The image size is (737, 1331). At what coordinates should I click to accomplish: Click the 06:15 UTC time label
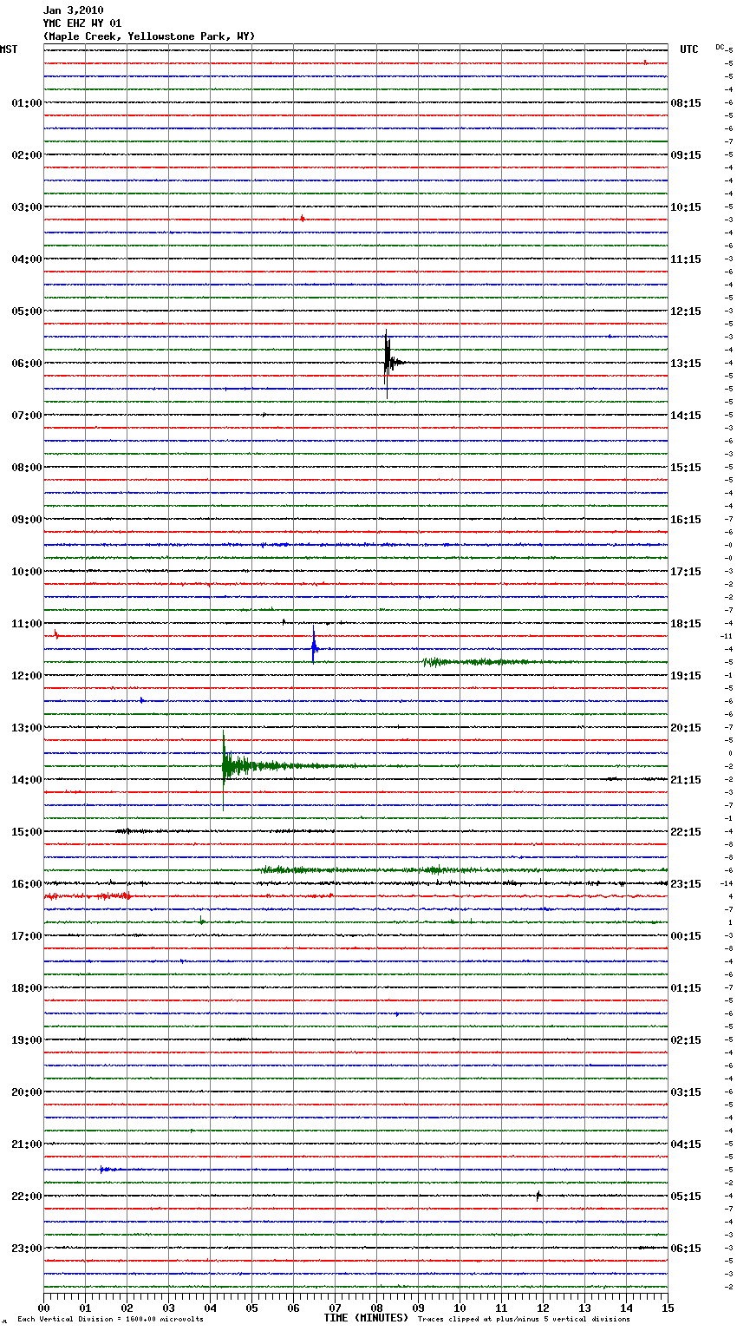click(x=685, y=1249)
